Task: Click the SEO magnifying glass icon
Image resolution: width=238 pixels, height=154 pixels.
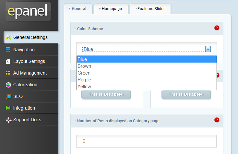Action: [x=8, y=97]
